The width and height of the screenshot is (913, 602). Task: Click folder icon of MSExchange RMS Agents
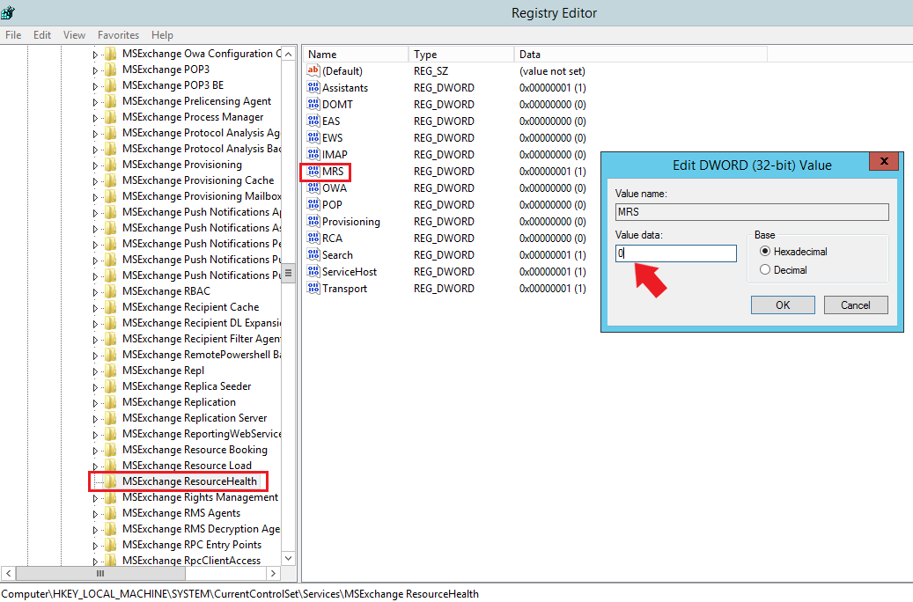point(110,513)
